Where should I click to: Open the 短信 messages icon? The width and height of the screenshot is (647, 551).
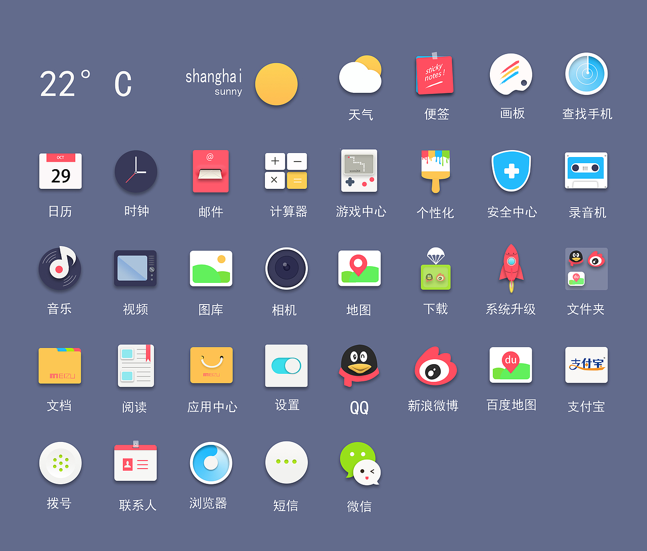(x=287, y=463)
